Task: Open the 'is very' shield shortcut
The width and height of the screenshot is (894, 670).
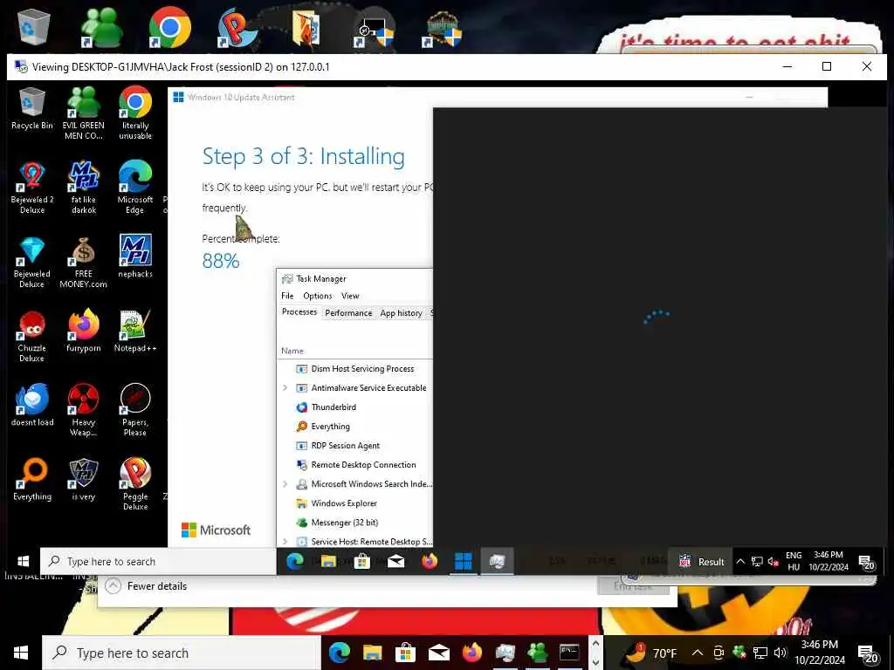Action: 83,480
